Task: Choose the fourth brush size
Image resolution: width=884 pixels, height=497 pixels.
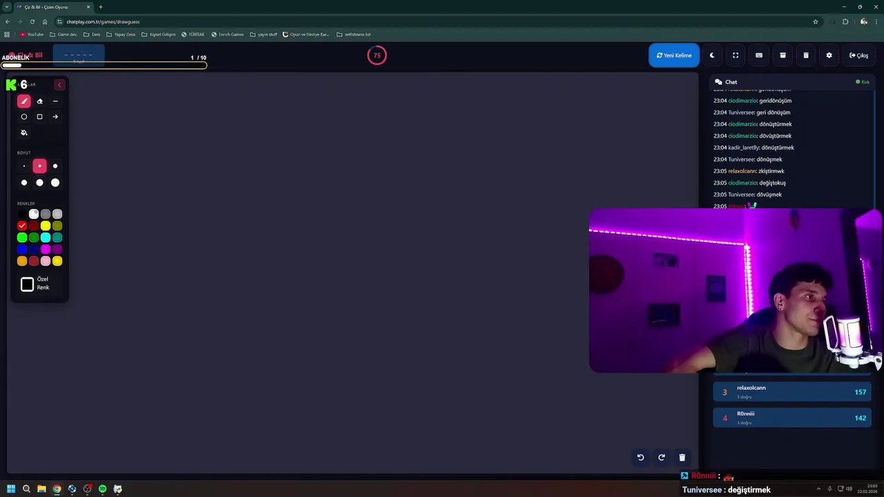Action: 24,183
